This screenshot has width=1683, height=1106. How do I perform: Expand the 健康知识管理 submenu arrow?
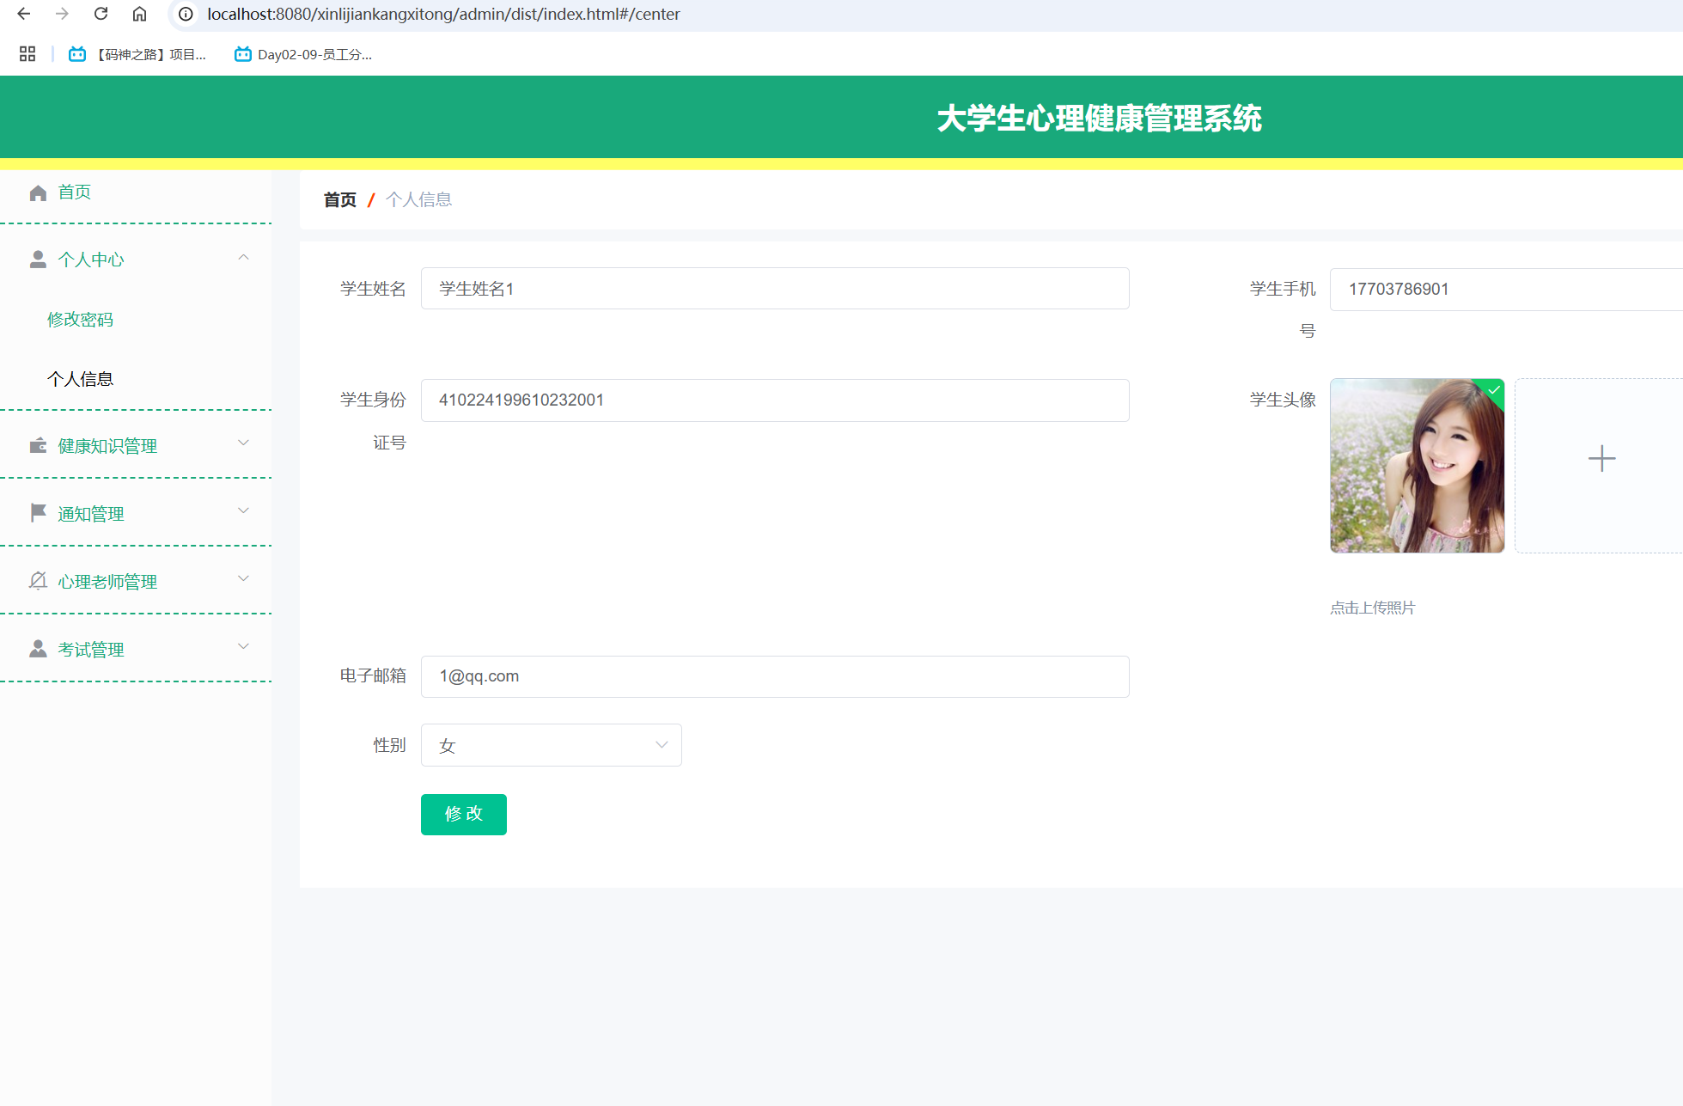[243, 443]
